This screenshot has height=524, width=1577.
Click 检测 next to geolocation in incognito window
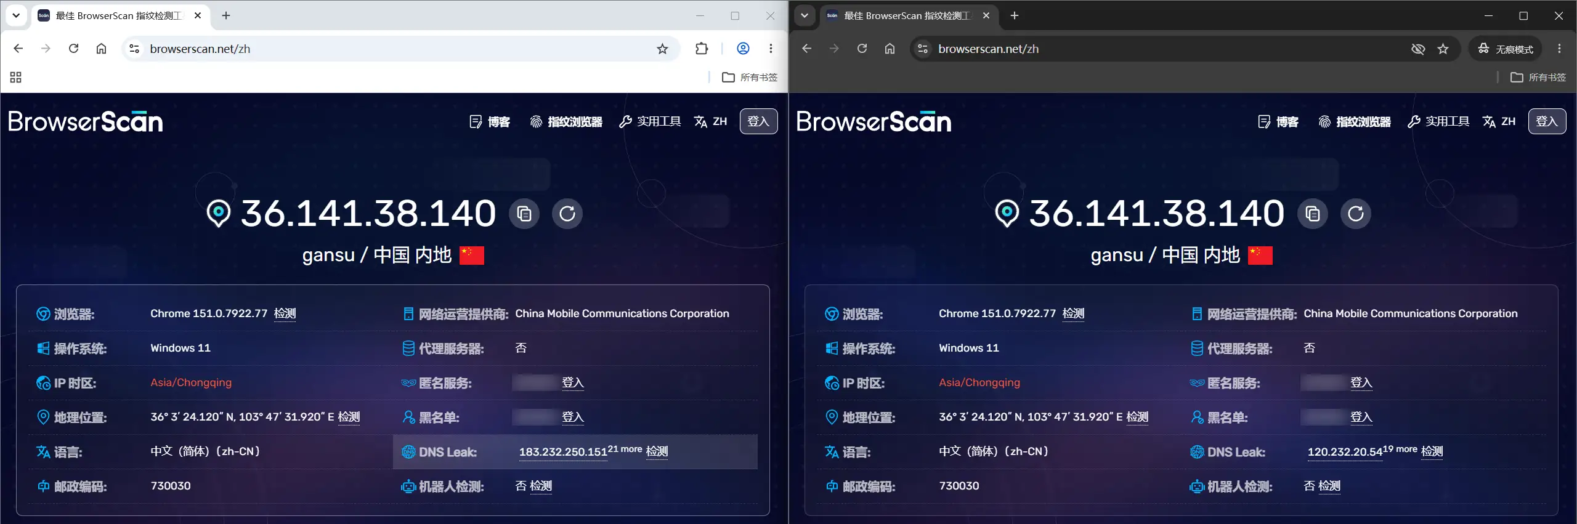[1138, 417]
